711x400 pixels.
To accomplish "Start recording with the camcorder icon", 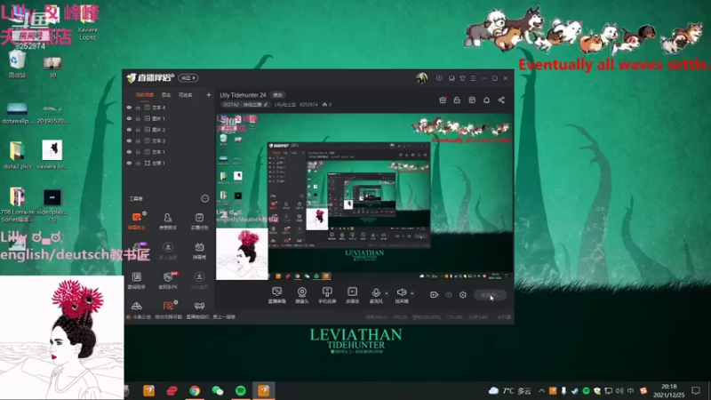I will [434, 295].
